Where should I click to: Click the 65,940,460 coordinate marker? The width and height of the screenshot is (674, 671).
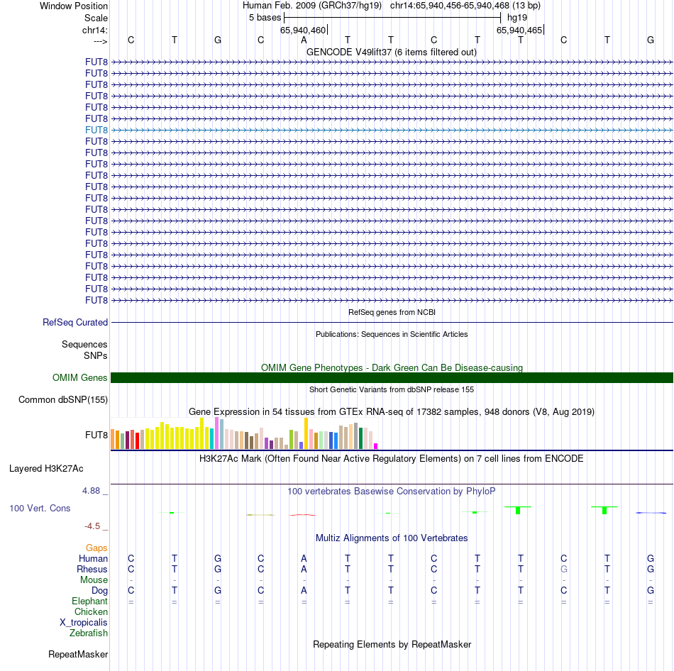pos(303,30)
